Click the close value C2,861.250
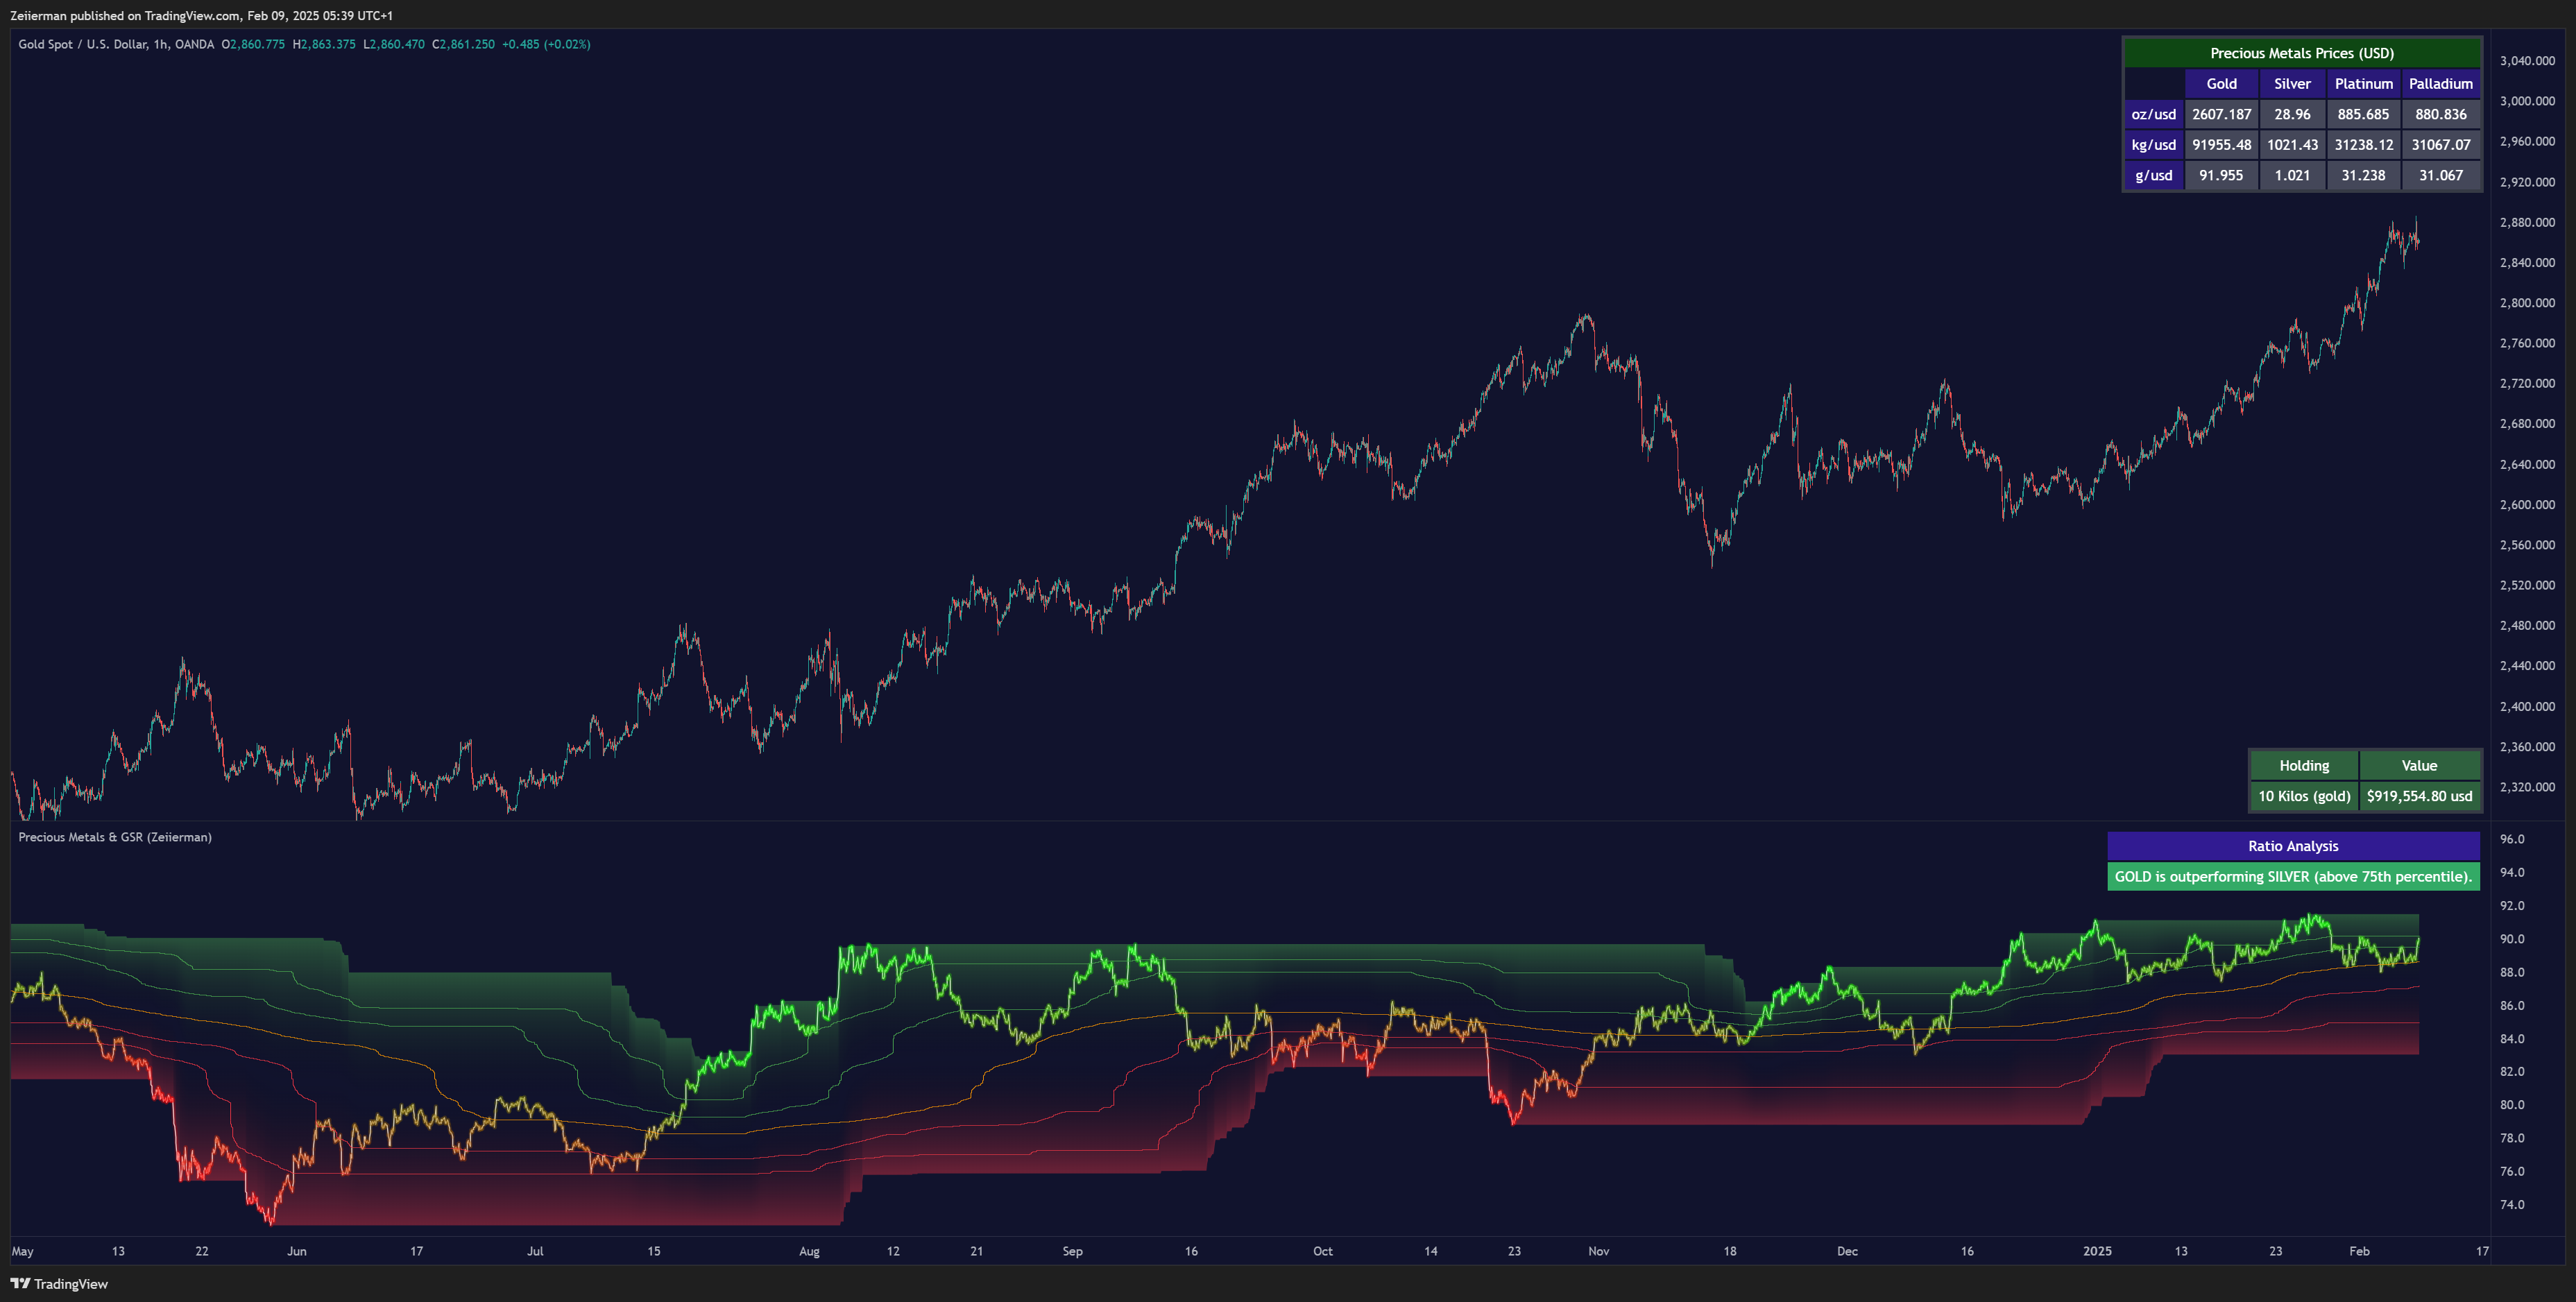 click(x=463, y=44)
